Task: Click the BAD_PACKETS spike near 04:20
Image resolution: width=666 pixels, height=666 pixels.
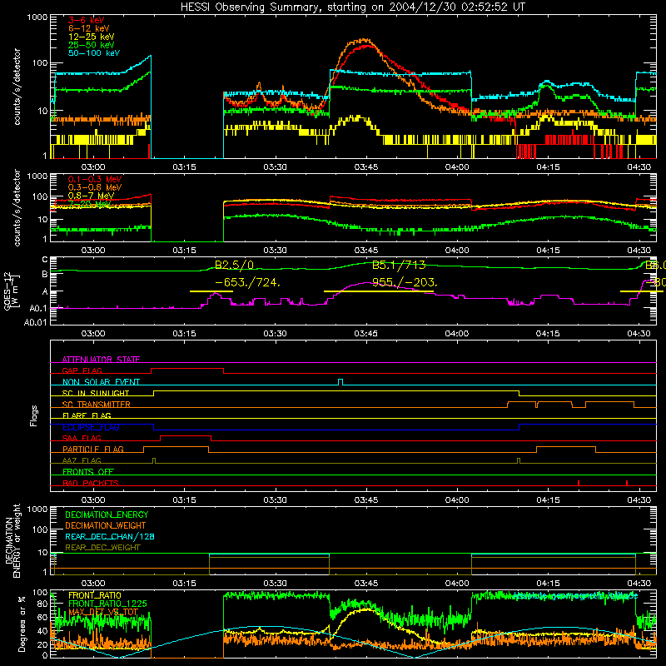Action: 579,483
